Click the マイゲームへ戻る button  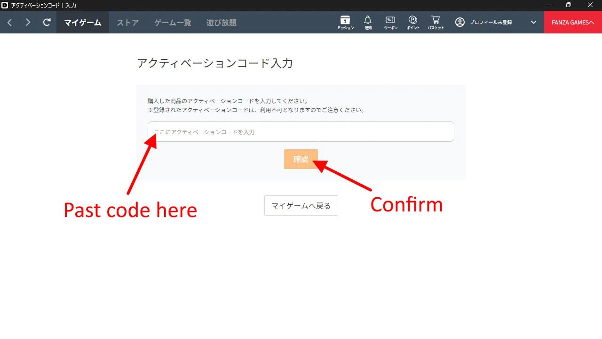[301, 206]
